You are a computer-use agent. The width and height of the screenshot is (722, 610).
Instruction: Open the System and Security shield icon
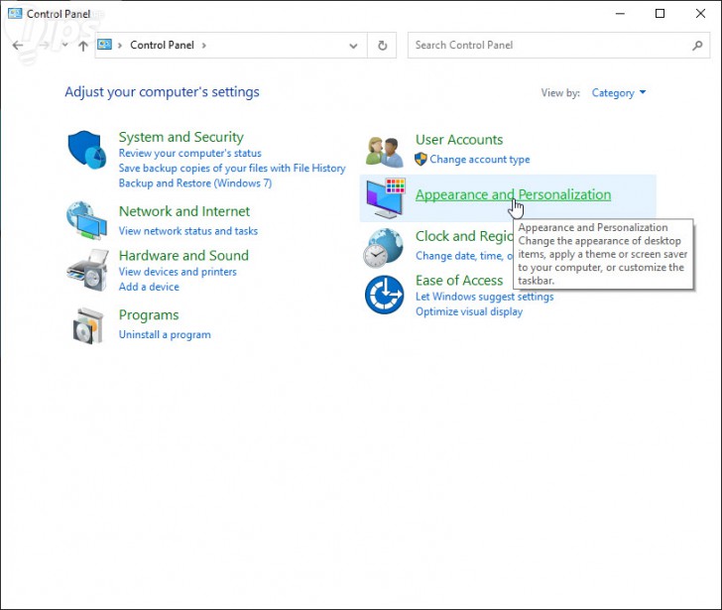point(87,150)
